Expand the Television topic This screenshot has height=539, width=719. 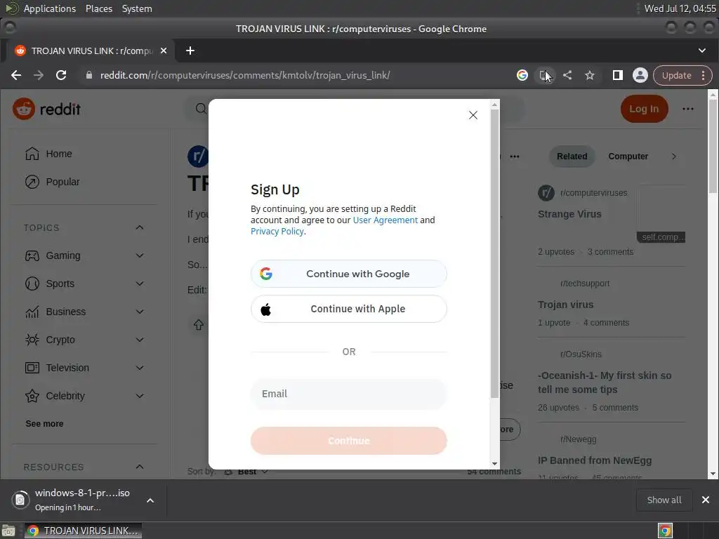point(140,368)
